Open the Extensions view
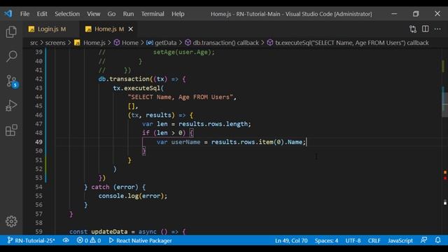 click(x=11, y=130)
